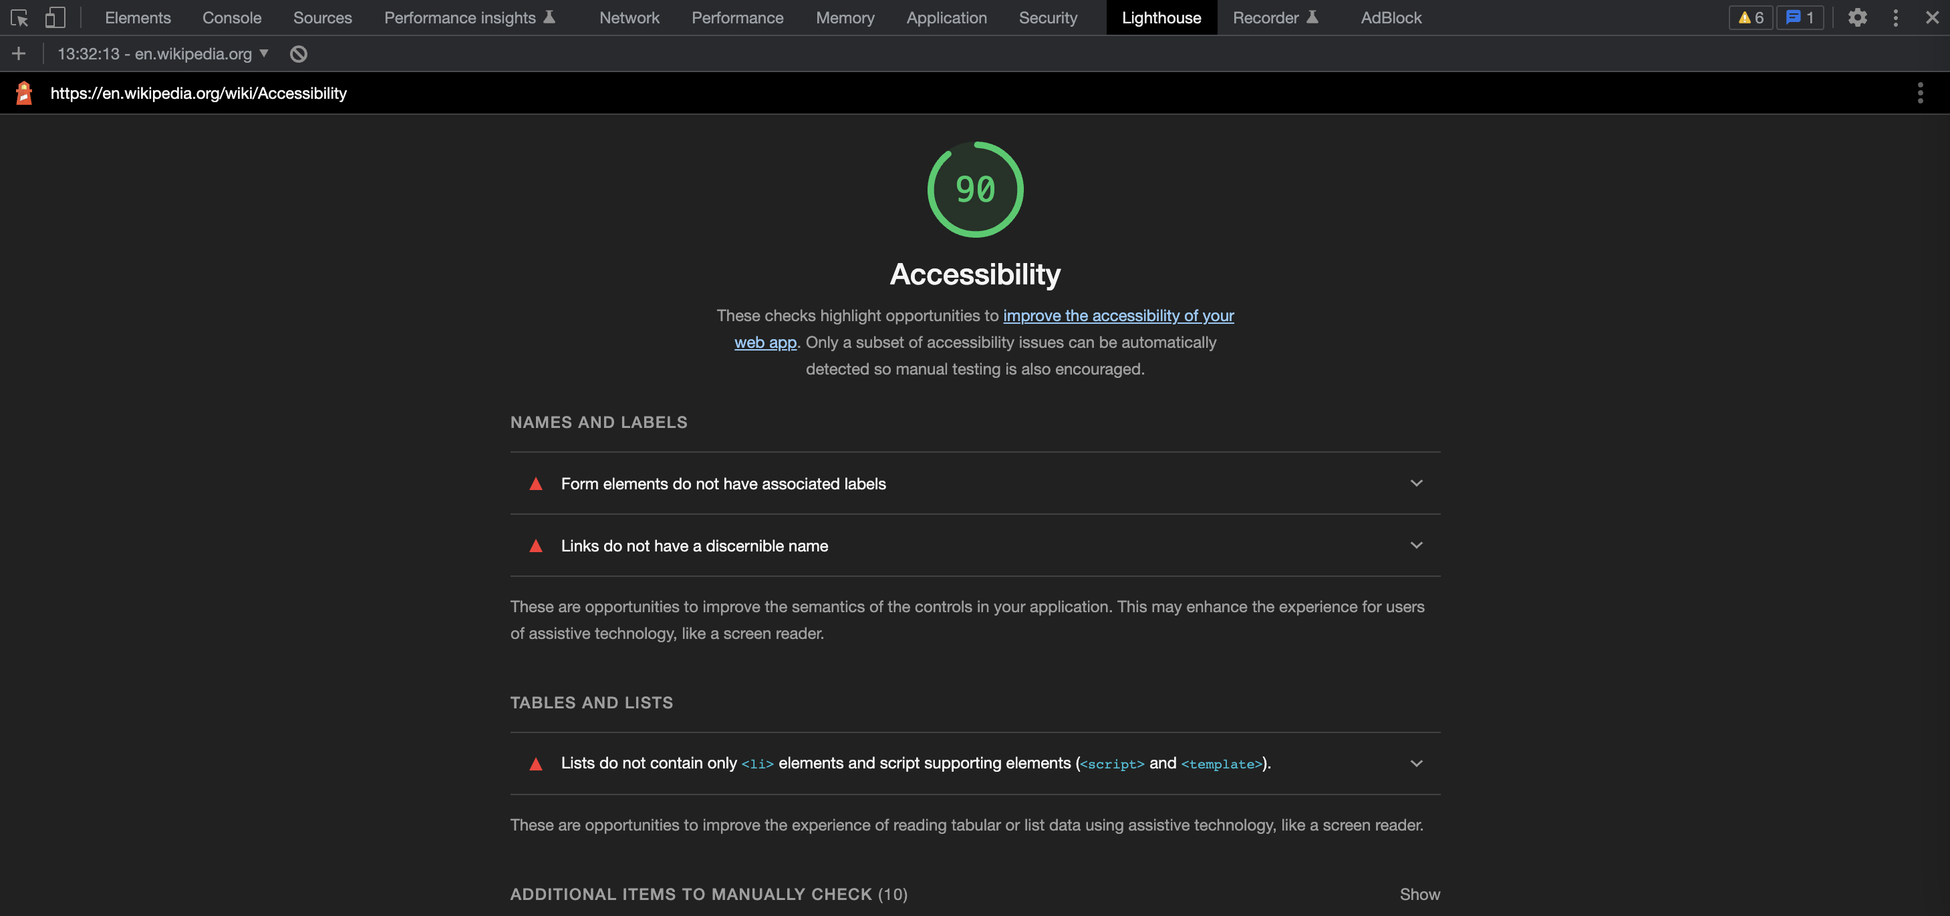Click the AdBlock extension icon

click(1391, 17)
